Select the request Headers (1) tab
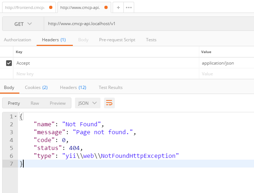Image resolution: width=254 pixels, height=193 pixels. [x=54, y=40]
